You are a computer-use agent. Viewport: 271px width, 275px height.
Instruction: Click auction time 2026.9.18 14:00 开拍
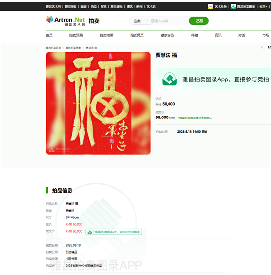pos(192,132)
